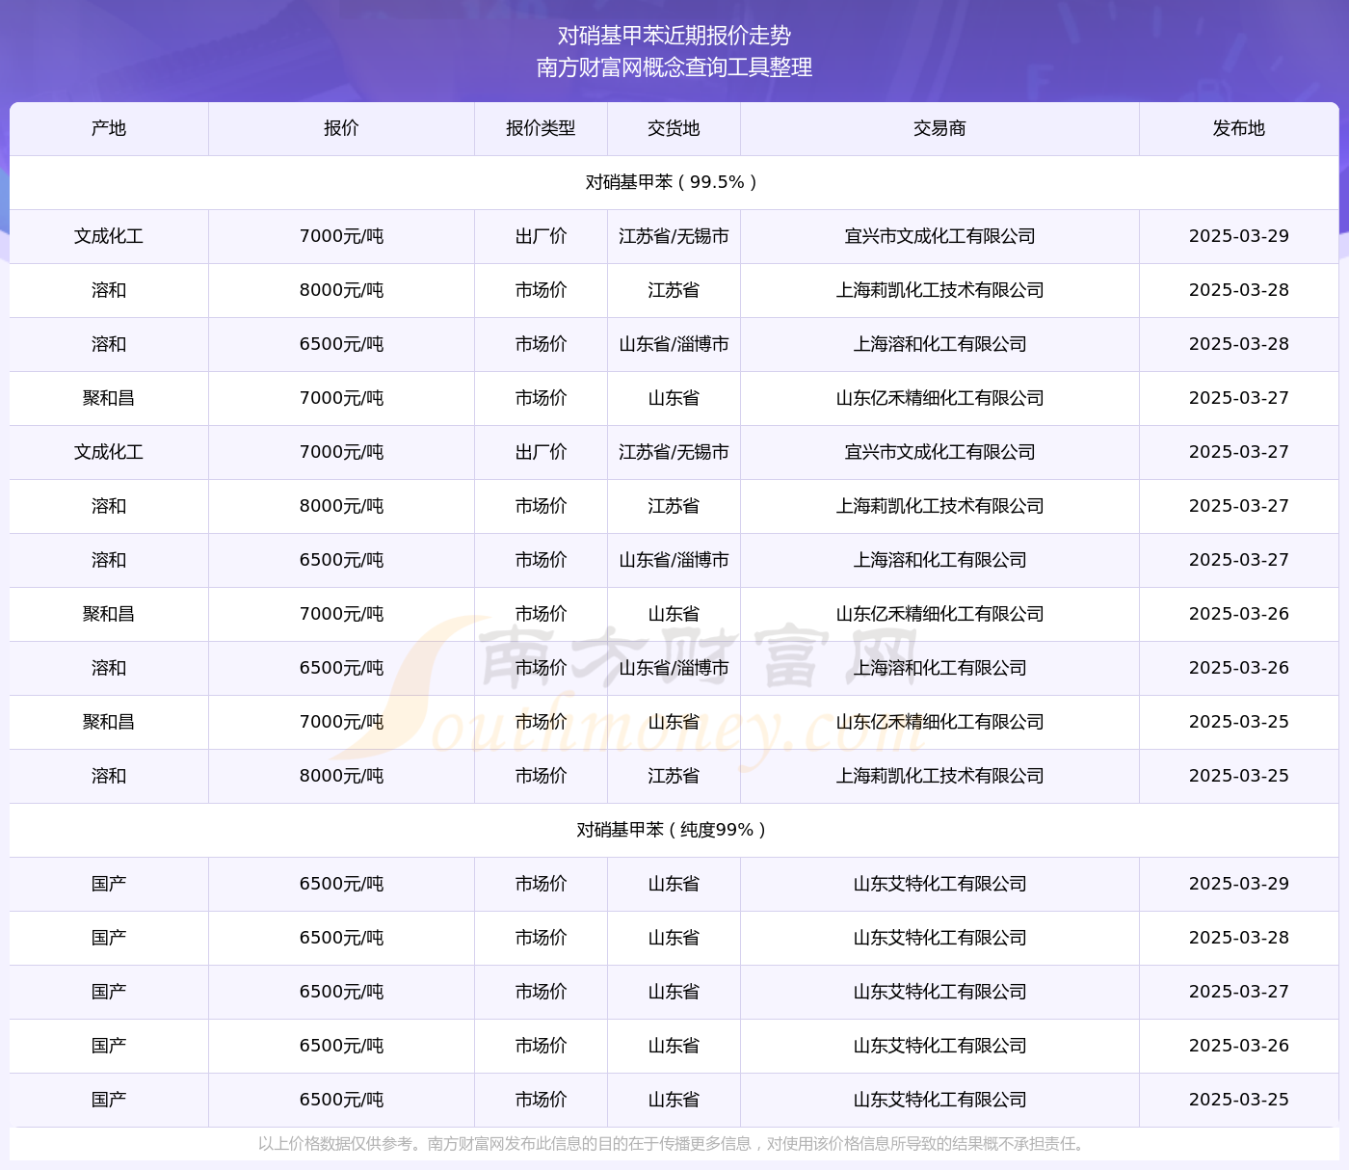Click 文成化工 in the 2025-03-29 row
The height and width of the screenshot is (1170, 1349).
[x=109, y=236]
